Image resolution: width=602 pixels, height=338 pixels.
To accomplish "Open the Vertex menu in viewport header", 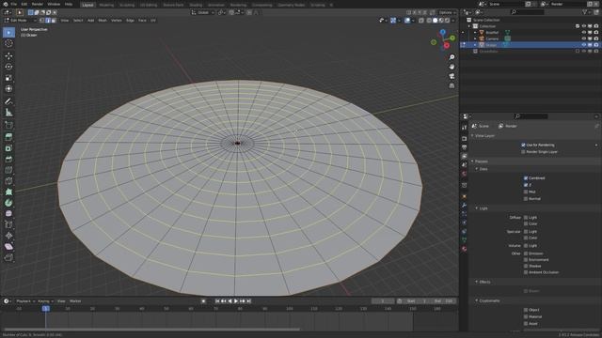I will 117,21.
